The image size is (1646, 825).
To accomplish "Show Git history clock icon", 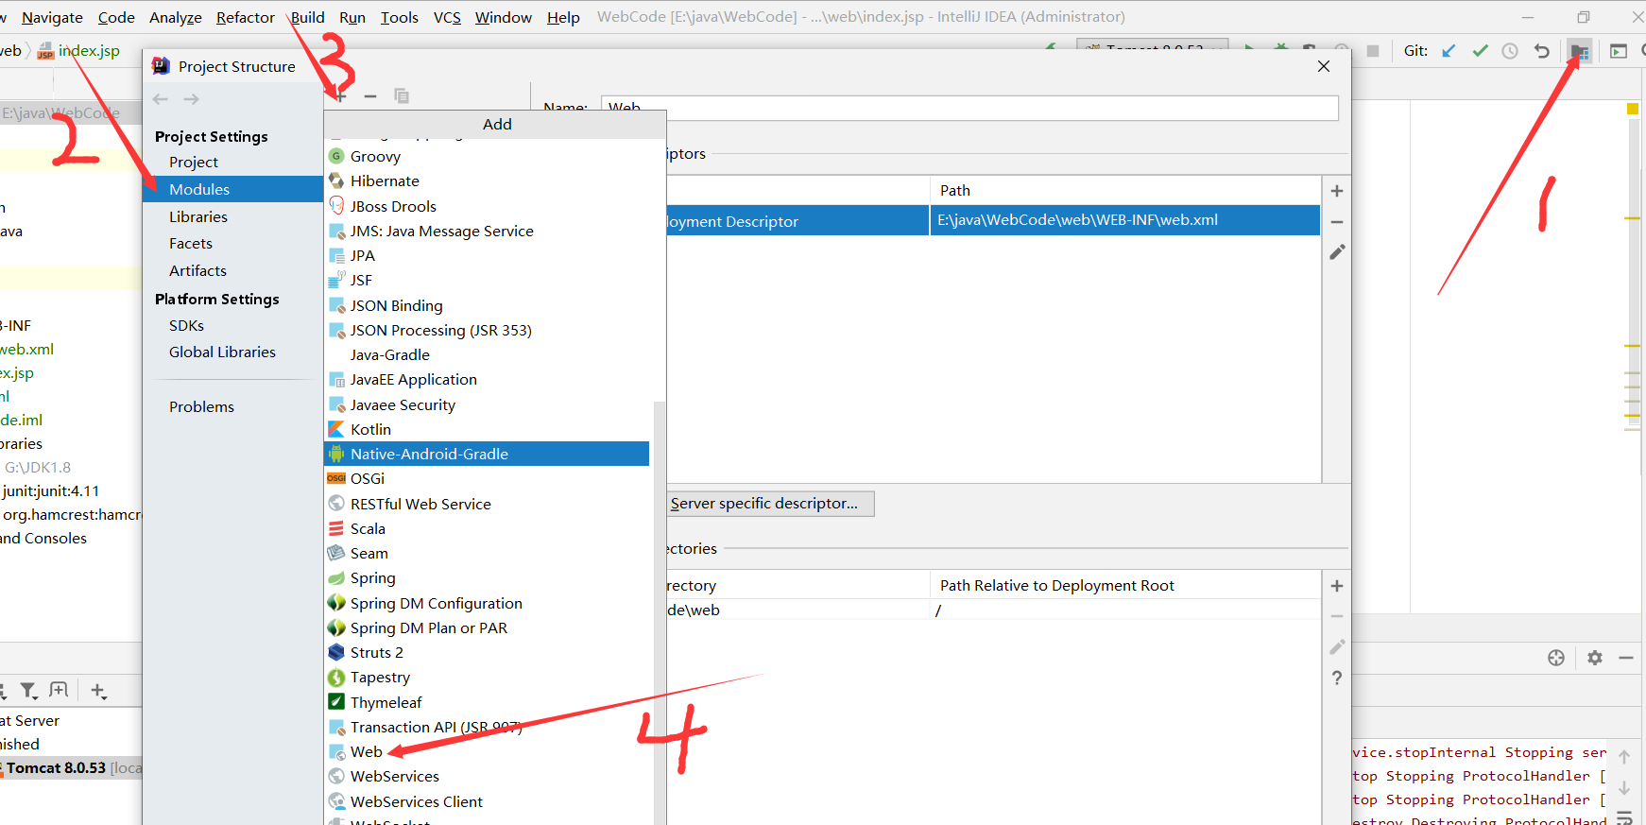I will 1510,51.
